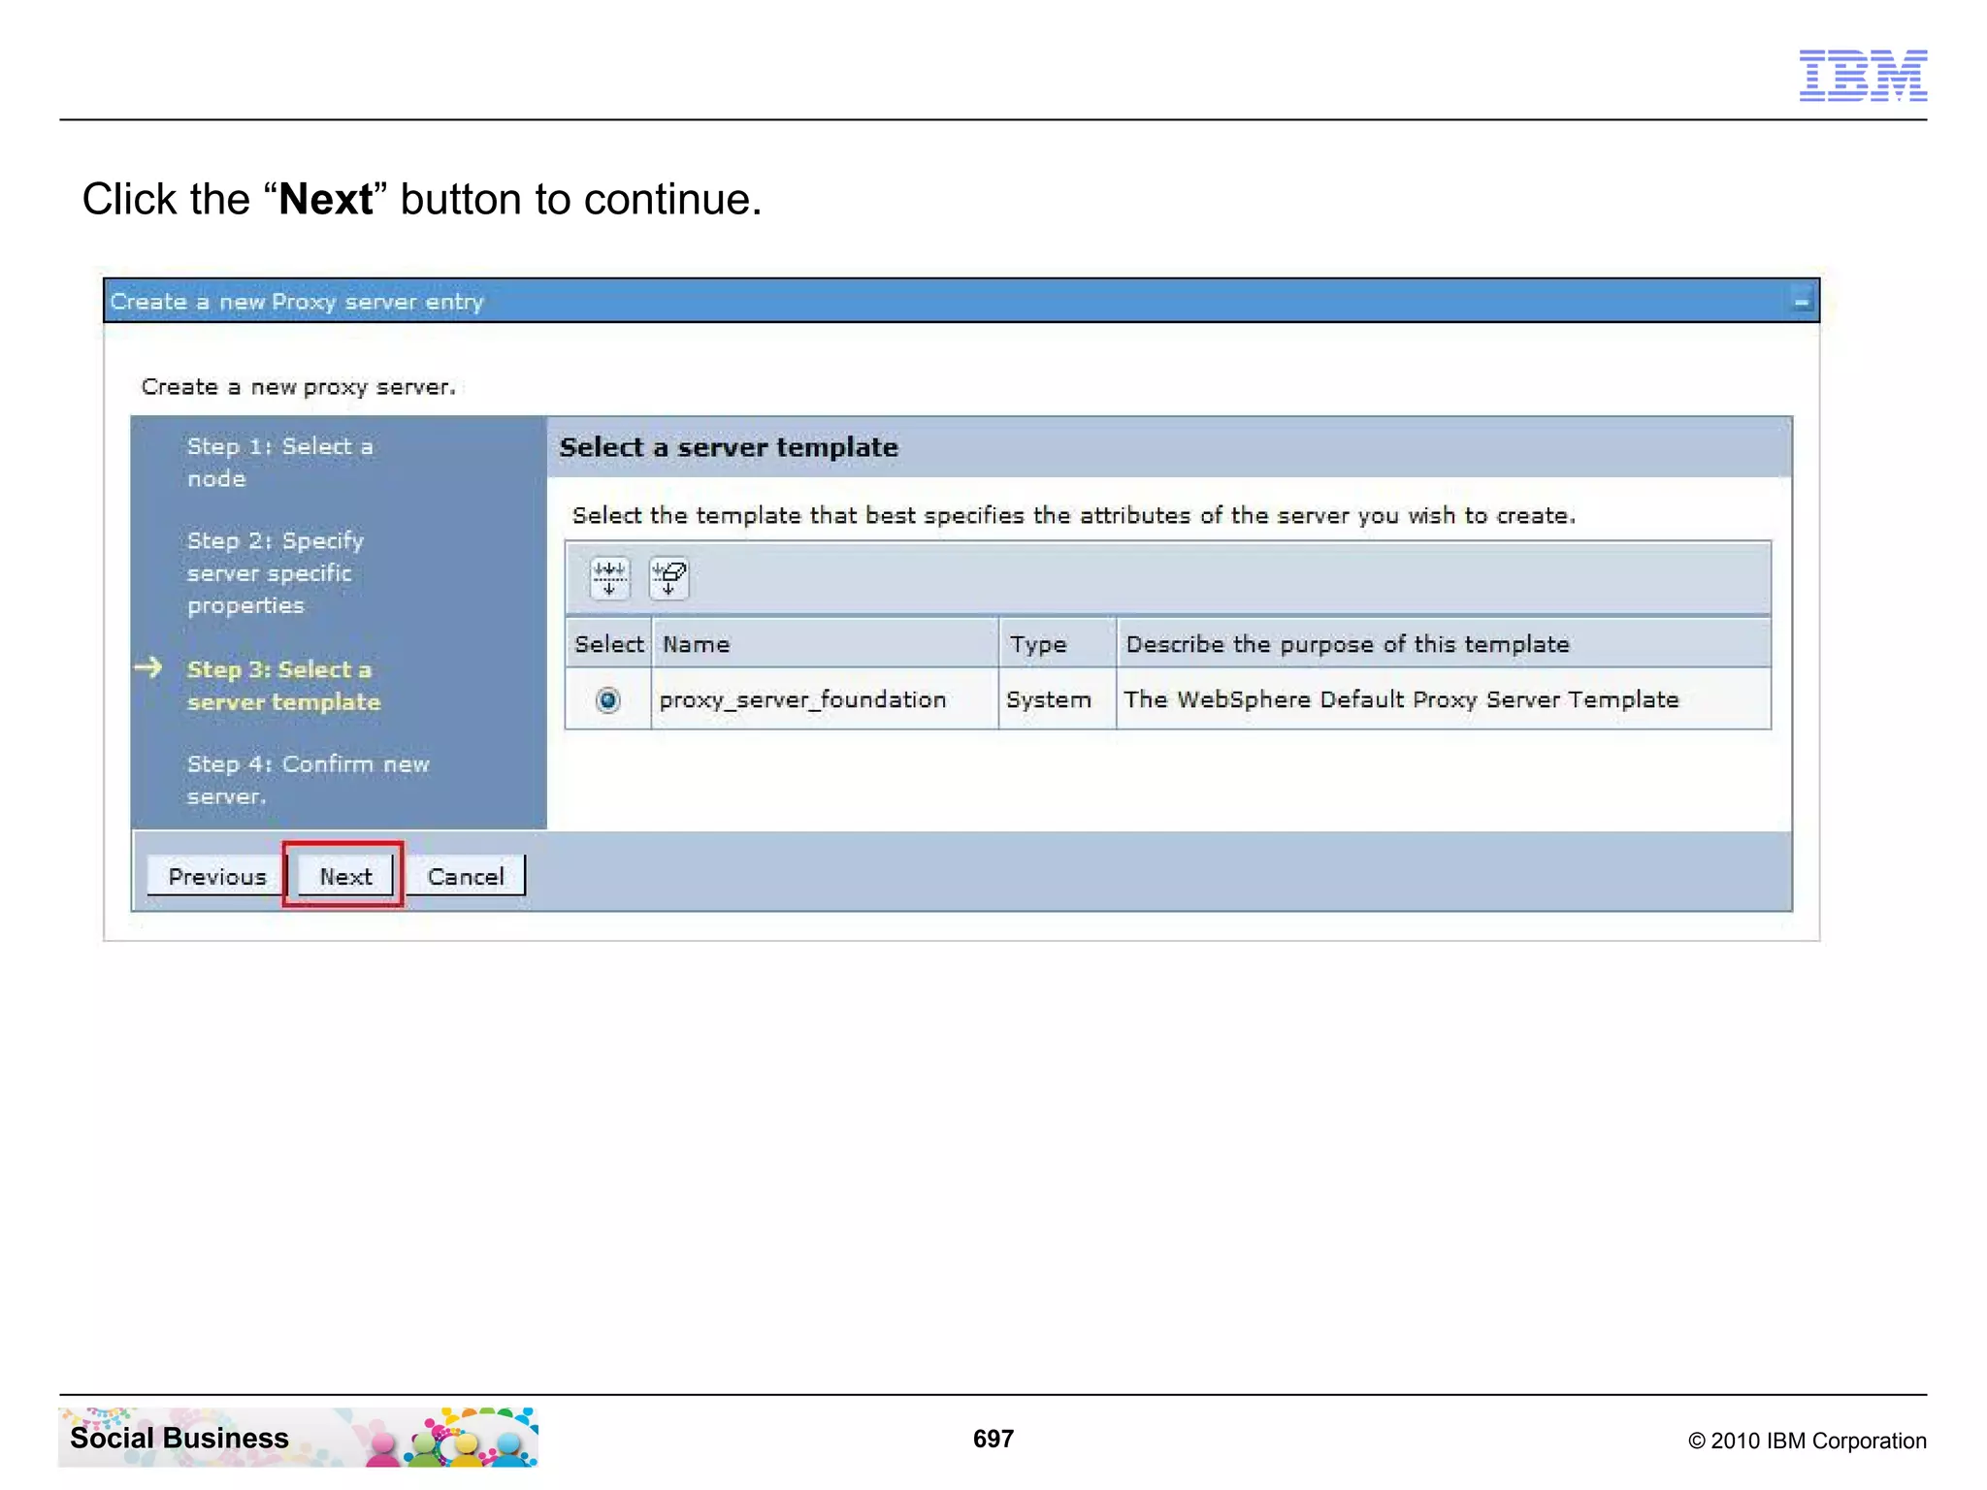This screenshot has height=1490, width=1987.
Task: Click the Select column header
Action: tap(608, 644)
